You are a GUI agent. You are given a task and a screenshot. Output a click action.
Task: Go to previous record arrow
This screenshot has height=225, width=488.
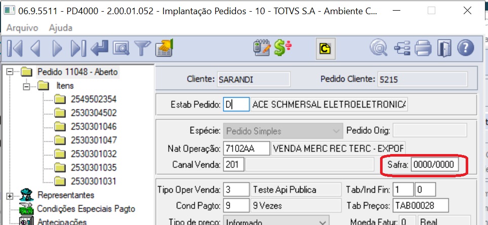tap(35, 49)
